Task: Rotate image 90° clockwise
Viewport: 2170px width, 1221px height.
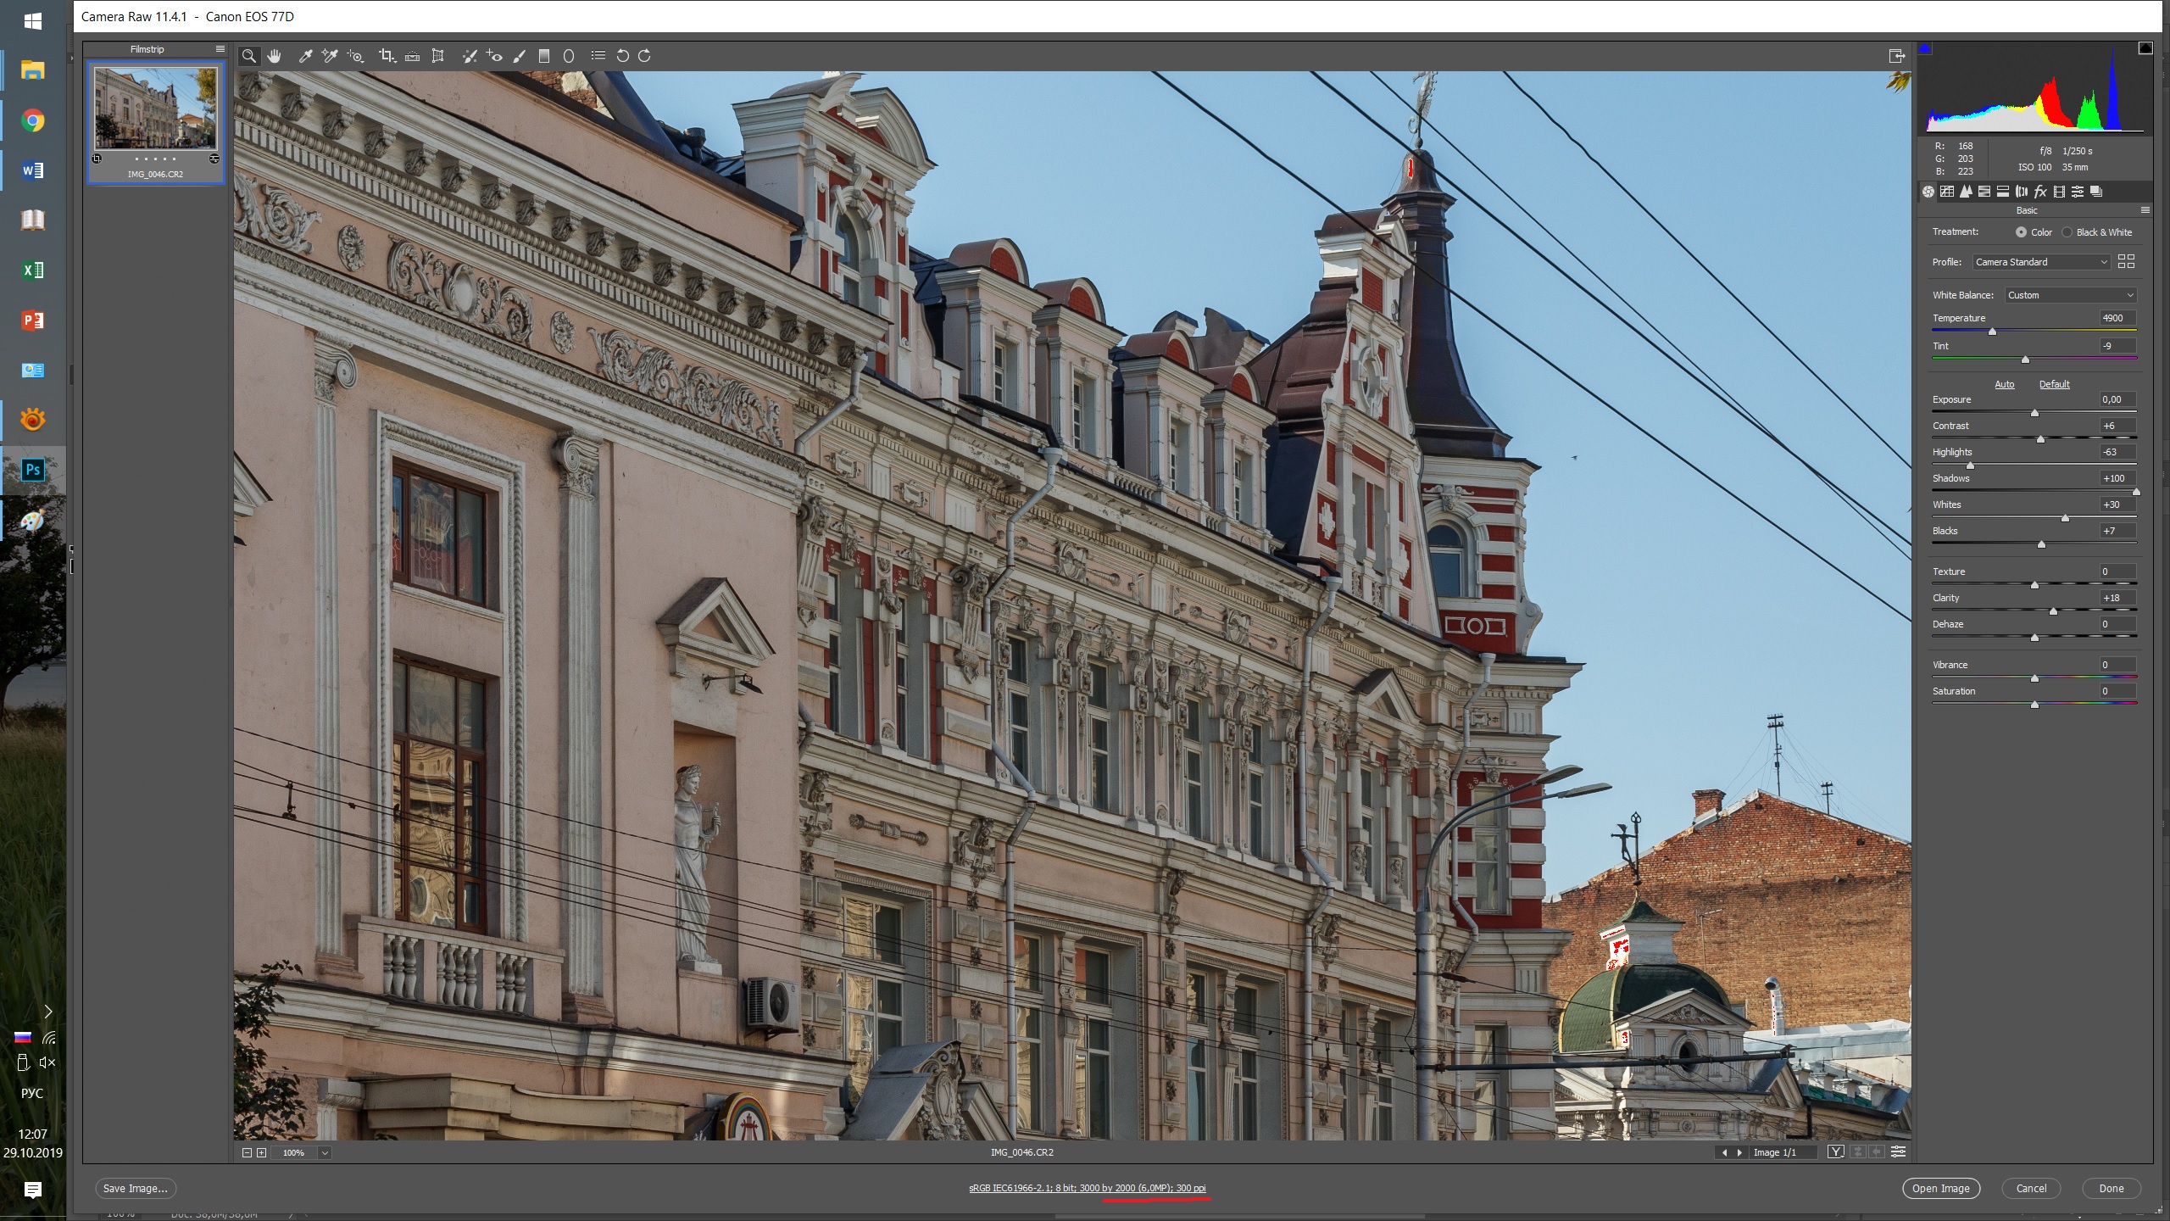Action: [x=644, y=56]
